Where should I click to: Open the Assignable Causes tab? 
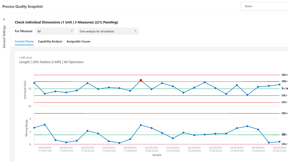(79, 41)
